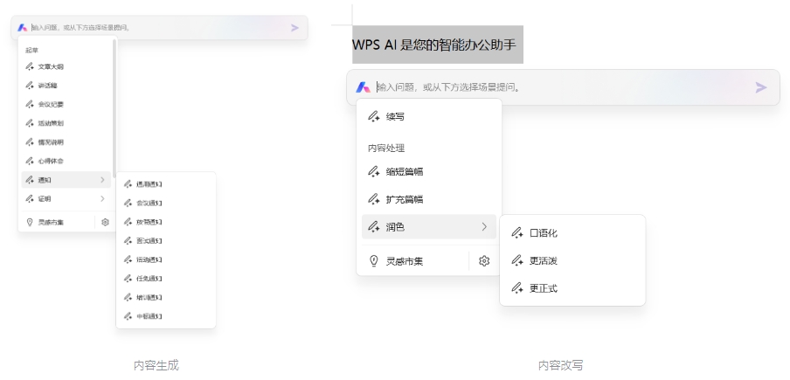Click the question input box in 内容生成 example
The width and height of the screenshot is (790, 380).
pos(159,28)
